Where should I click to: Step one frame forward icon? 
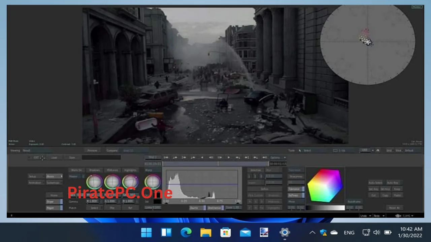(x=220, y=157)
